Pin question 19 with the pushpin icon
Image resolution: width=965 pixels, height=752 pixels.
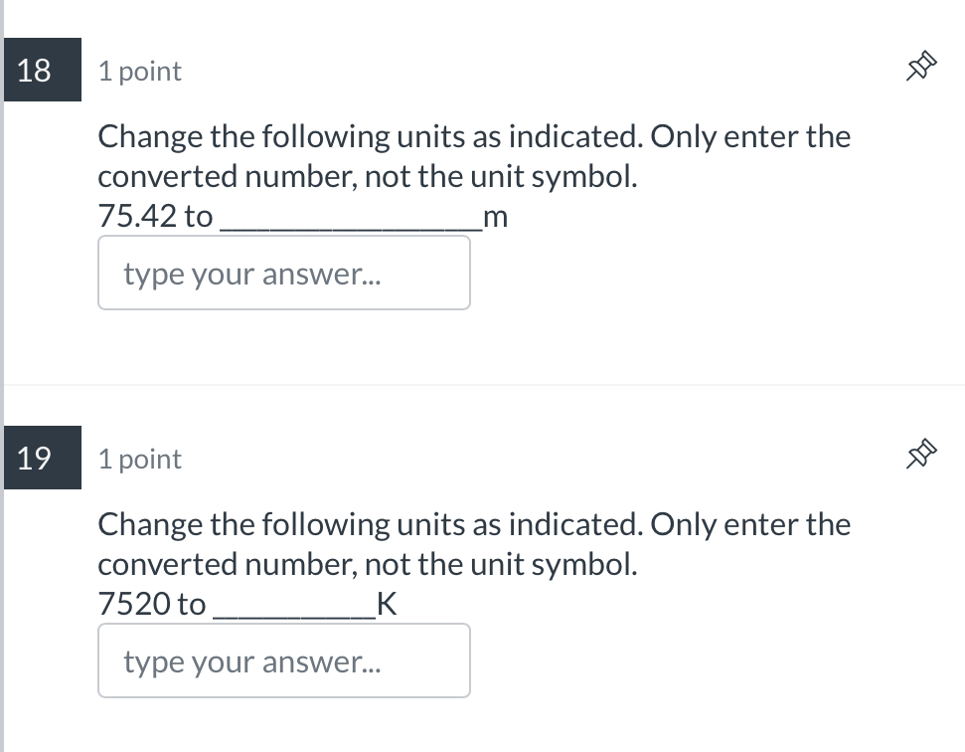[x=921, y=455]
